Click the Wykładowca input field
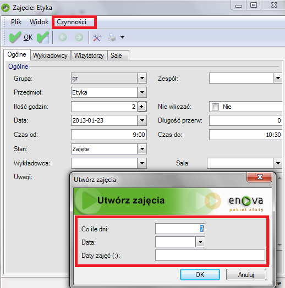285x288 pixels. (x=104, y=163)
